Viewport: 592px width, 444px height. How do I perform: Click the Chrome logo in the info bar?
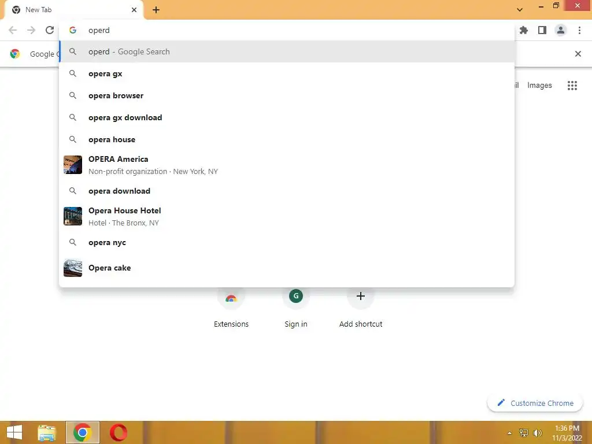(x=15, y=54)
